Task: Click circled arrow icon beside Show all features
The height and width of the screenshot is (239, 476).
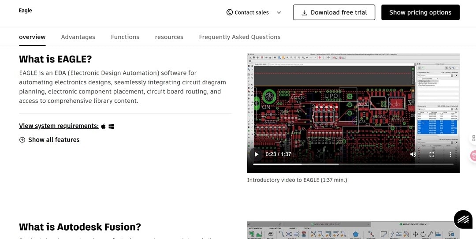Action: (x=22, y=140)
